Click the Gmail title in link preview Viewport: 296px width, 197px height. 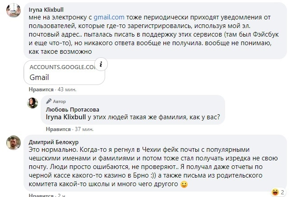click(39, 77)
